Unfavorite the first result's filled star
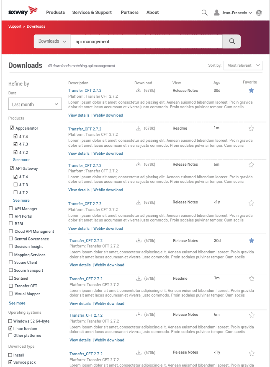The height and width of the screenshot is (367, 270). pyautogui.click(x=251, y=90)
